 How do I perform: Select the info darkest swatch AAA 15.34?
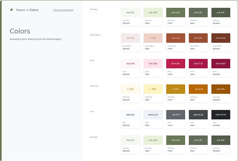pyautogui.click(x=221, y=115)
